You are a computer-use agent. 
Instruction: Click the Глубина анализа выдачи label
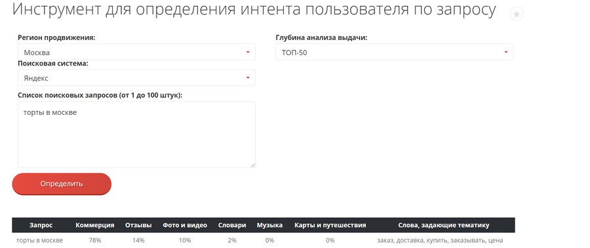tap(321, 37)
